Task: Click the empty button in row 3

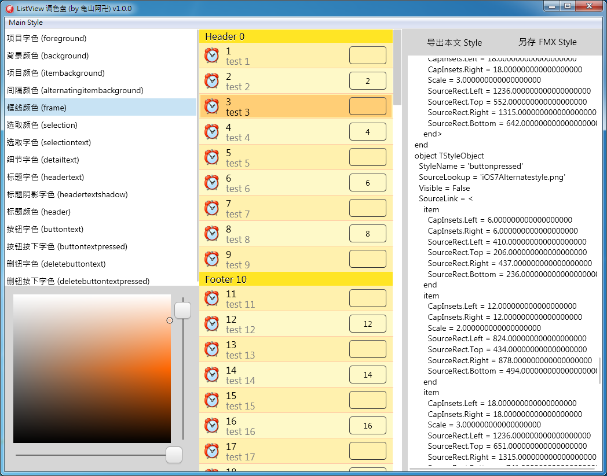Action: [367, 106]
